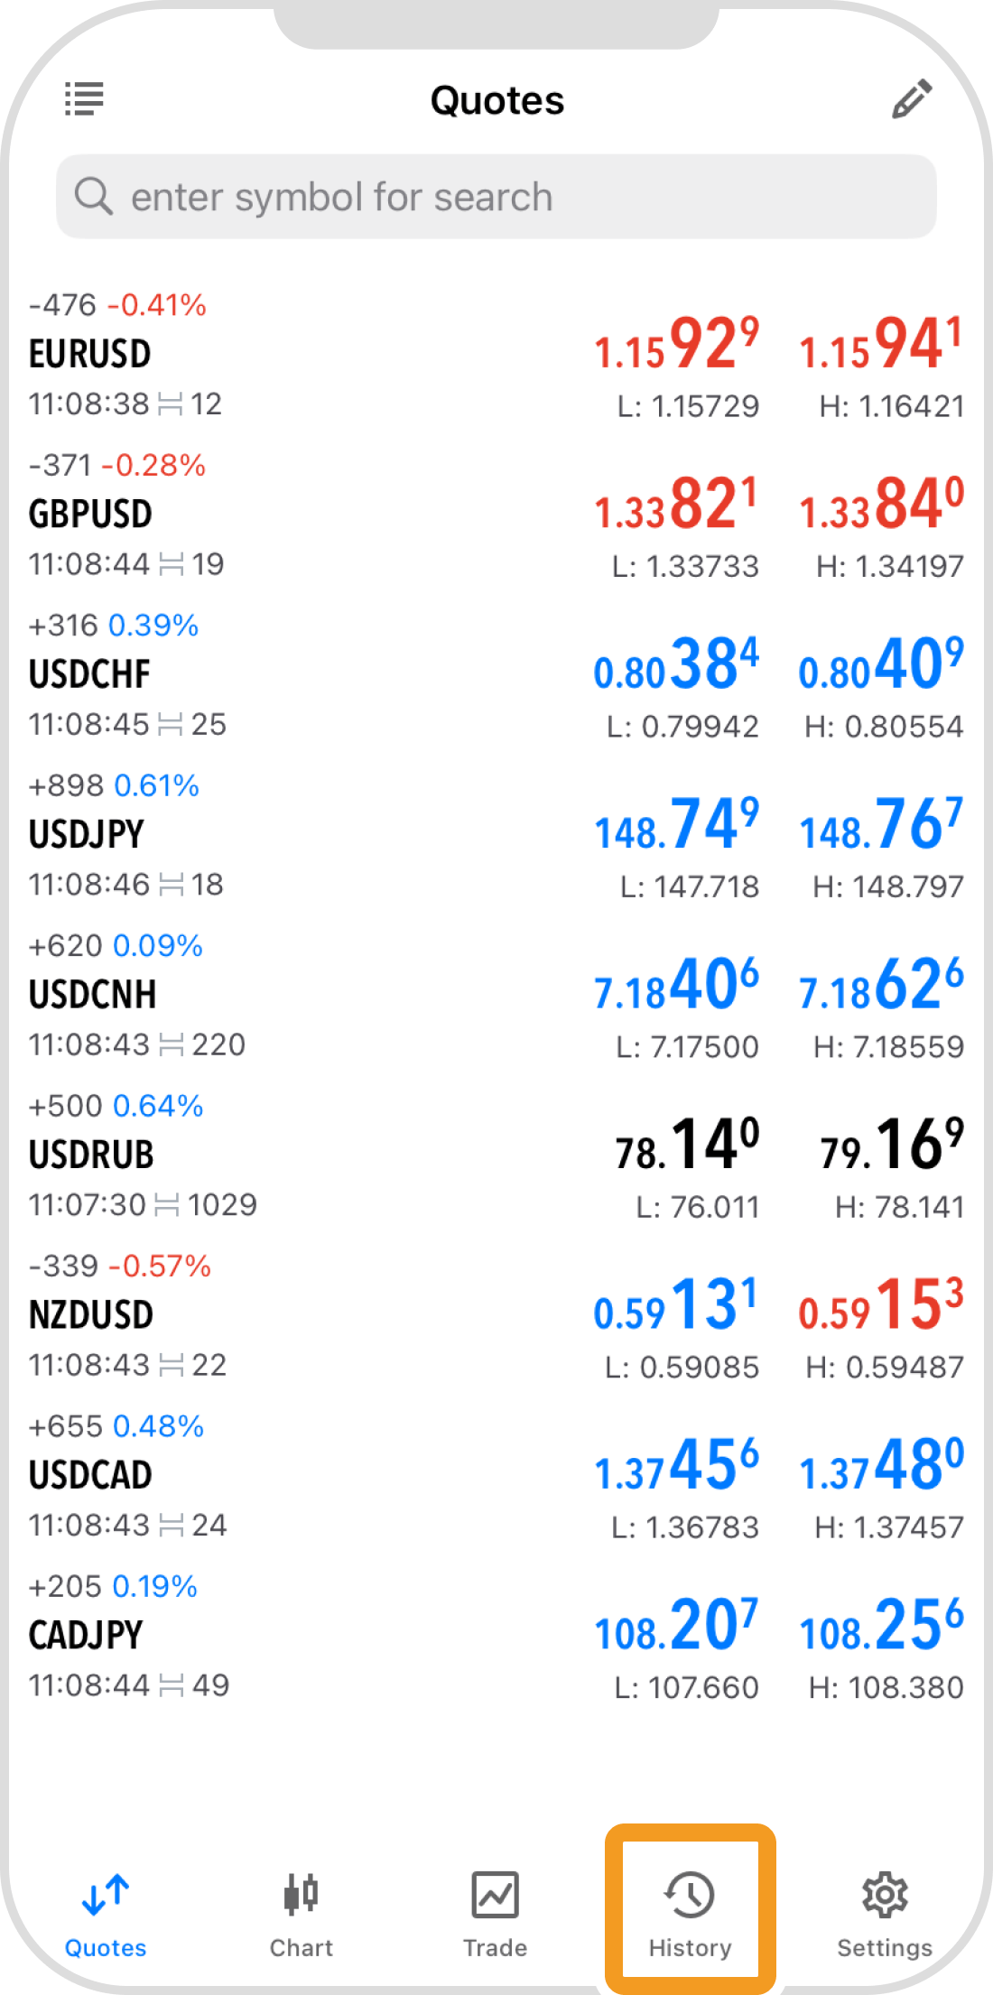Select the USDRUB quote row
This screenshot has width=993, height=1995.
[496, 1155]
